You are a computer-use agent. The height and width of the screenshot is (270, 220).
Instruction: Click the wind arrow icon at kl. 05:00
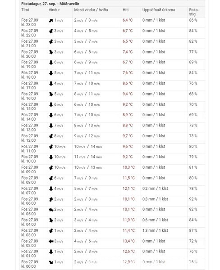click(51, 210)
